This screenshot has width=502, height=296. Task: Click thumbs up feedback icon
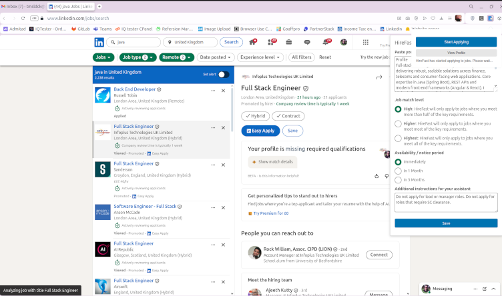click(x=377, y=176)
